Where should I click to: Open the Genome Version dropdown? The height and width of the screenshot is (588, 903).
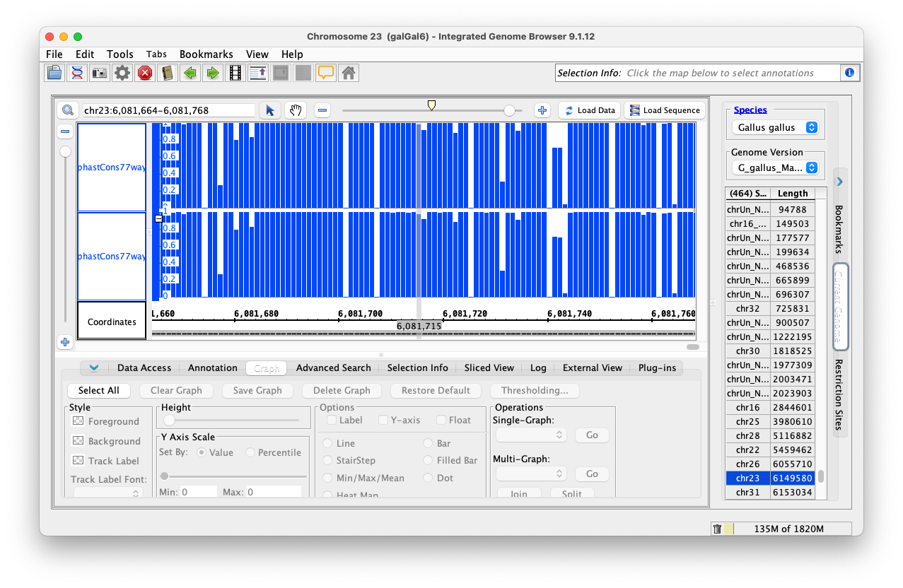[775, 167]
